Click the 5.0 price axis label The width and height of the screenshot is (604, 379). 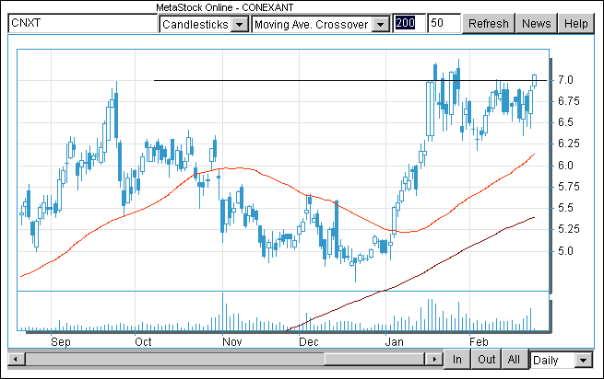565,251
